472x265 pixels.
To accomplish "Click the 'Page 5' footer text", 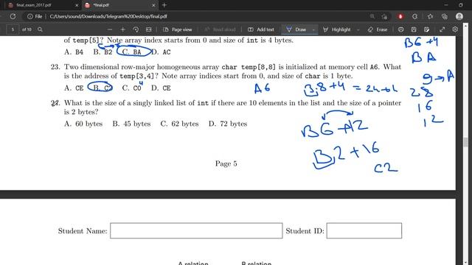I will coord(226,163).
